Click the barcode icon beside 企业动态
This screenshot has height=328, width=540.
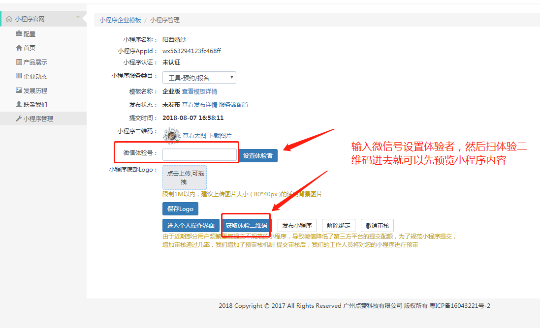coord(19,77)
